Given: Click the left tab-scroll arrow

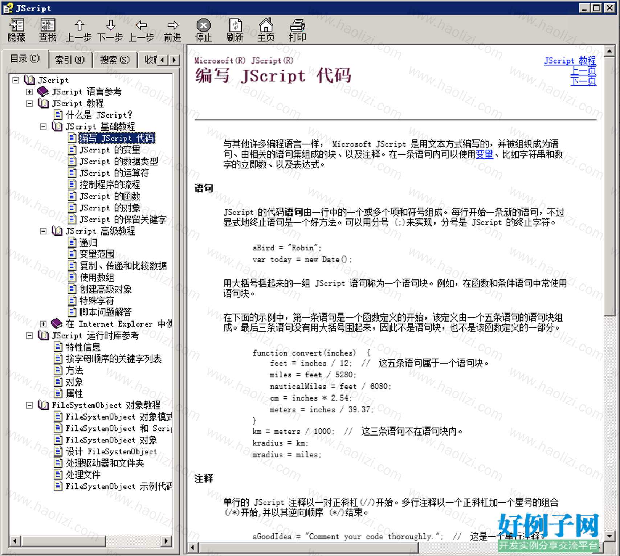Looking at the screenshot, I should [163, 60].
